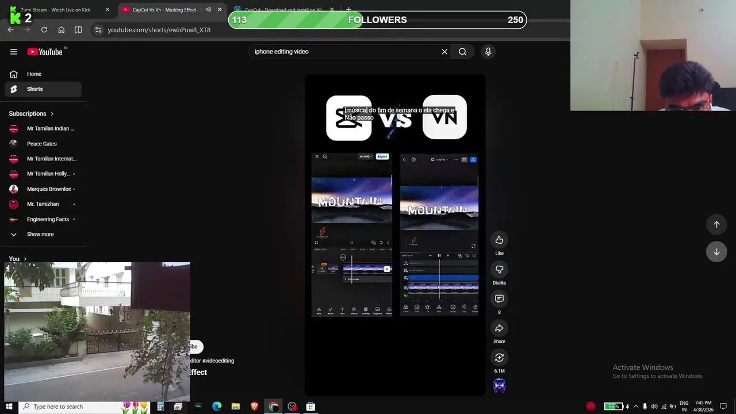736x414 pixels.
Task: Open notification center in system tray
Action: [724, 407]
